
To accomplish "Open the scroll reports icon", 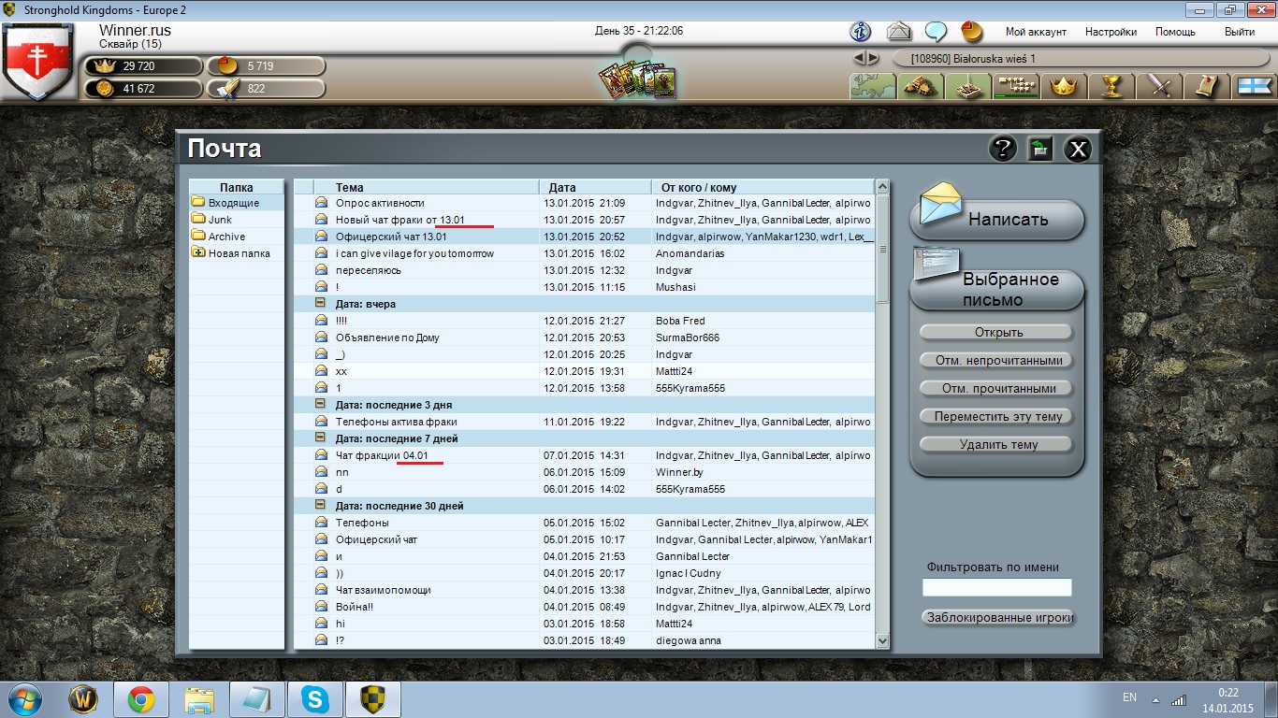I will tap(1208, 86).
